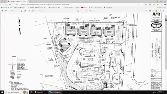The image size is (167, 94).
Task: Open the MapBrowser bookmark
Action: [99, 8]
